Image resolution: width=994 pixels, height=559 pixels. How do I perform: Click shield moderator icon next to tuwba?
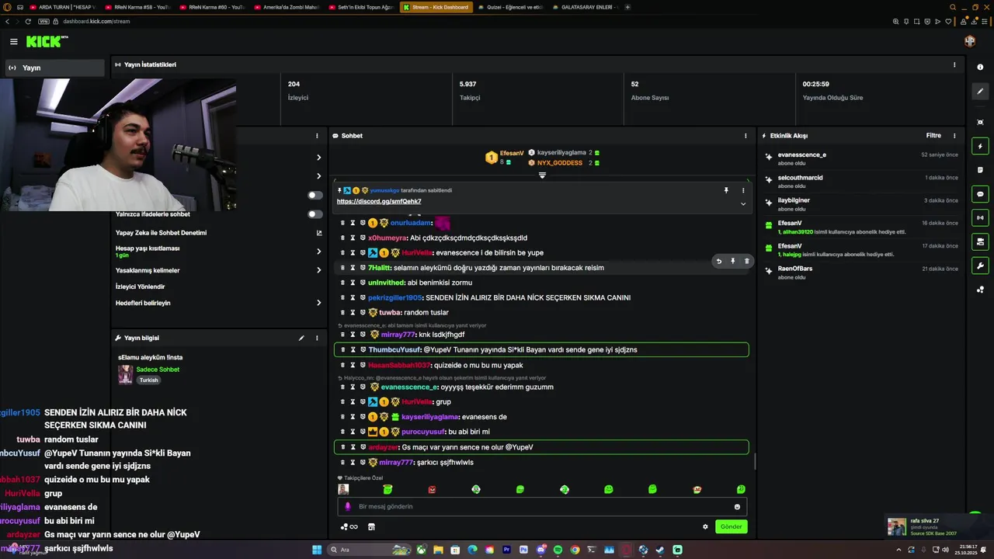pos(363,312)
